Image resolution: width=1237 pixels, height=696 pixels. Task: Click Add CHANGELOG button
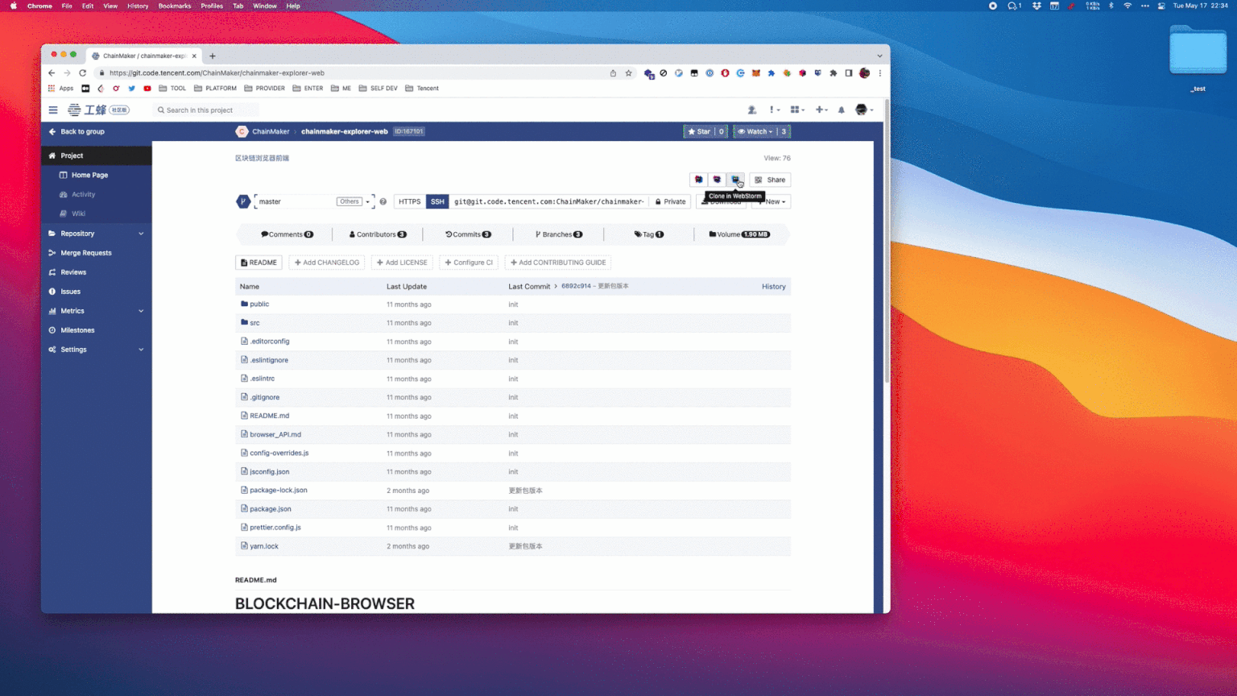tap(327, 263)
